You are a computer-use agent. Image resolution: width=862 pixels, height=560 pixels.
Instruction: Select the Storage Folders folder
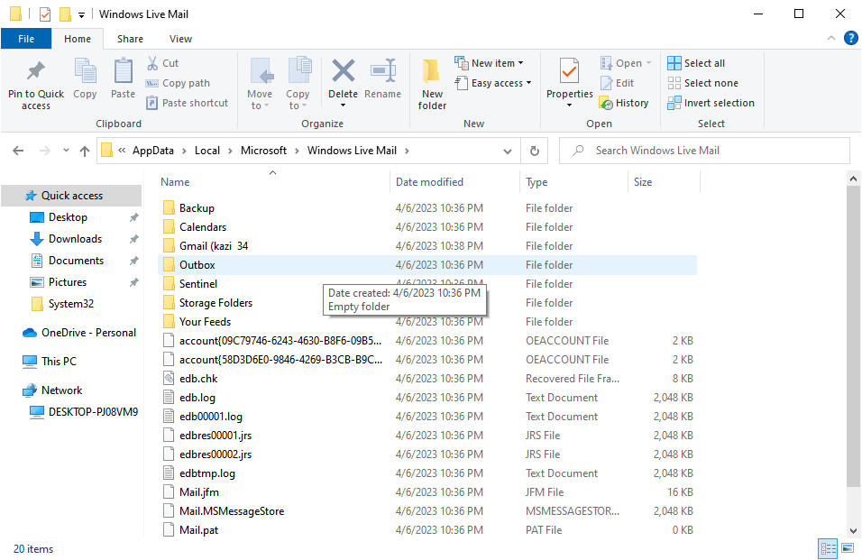coord(427,303)
